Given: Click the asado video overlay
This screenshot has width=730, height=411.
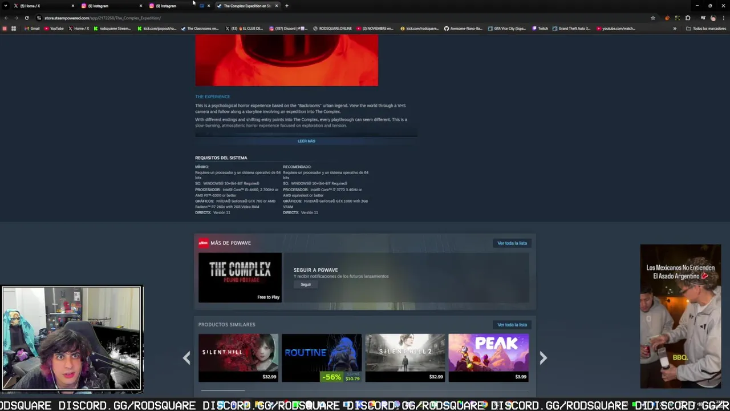Looking at the screenshot, I should pyautogui.click(x=680, y=317).
